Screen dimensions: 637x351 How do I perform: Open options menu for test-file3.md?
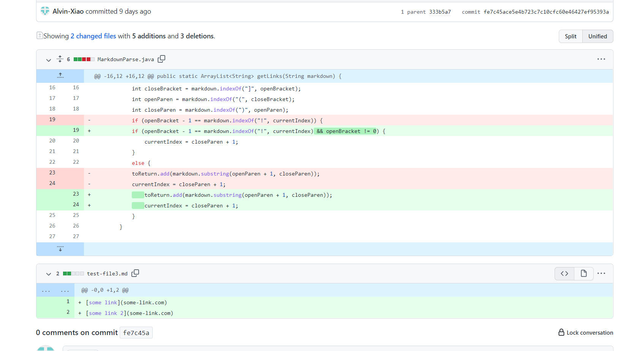tap(601, 274)
